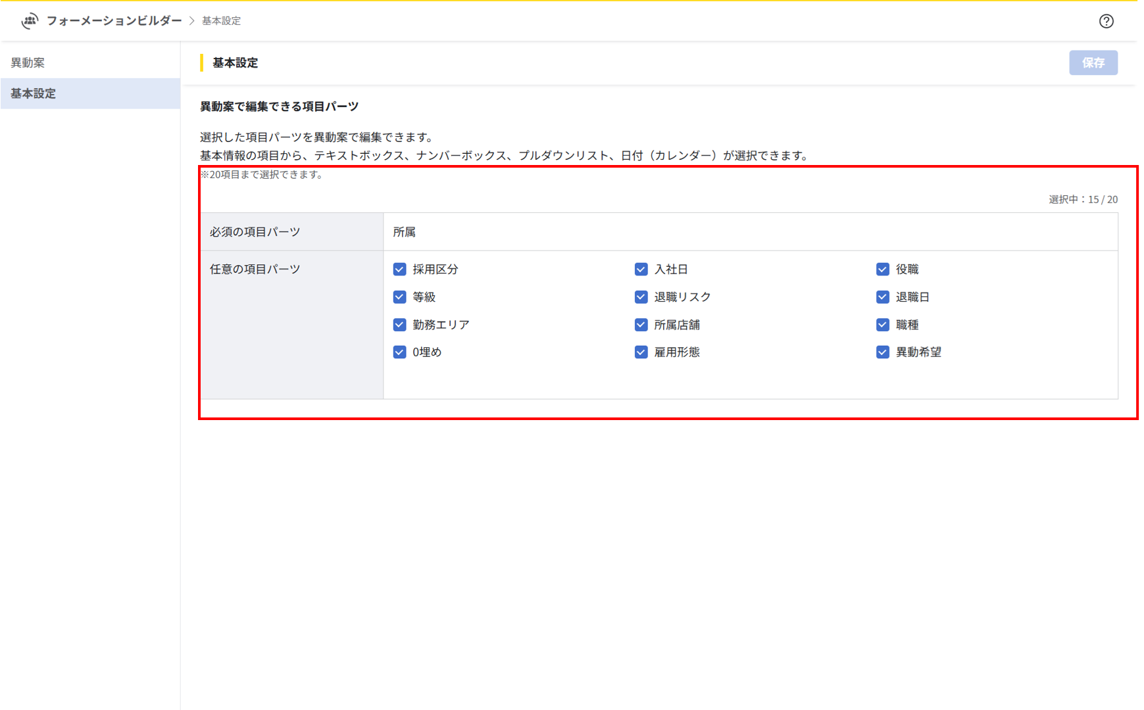Open the 異動案 sidebar menu item
Image resolution: width=1144 pixels, height=710 pixels.
pyautogui.click(x=28, y=63)
